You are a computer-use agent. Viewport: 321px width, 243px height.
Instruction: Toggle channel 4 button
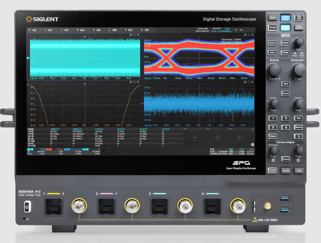286,128
